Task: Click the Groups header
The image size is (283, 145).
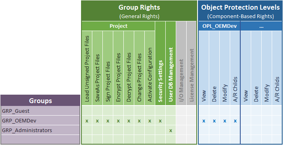Action: click(40, 100)
